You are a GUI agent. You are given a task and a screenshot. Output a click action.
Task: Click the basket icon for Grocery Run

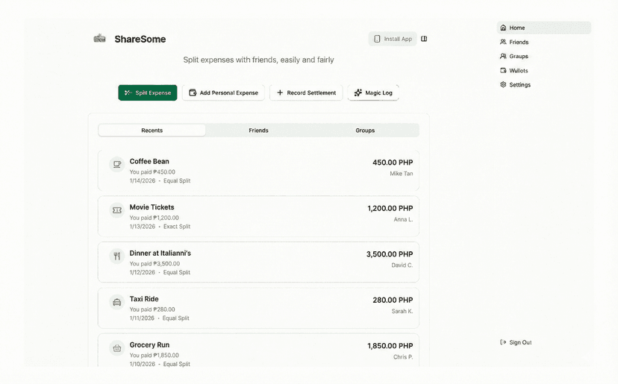[x=116, y=348]
